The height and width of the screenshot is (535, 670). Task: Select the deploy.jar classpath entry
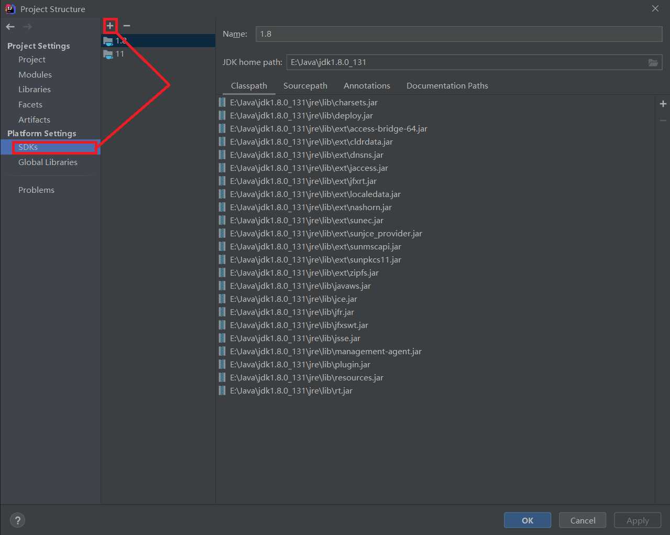pyautogui.click(x=435, y=116)
